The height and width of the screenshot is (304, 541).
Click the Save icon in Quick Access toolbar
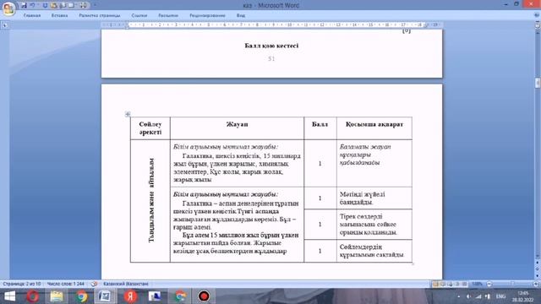(24, 6)
